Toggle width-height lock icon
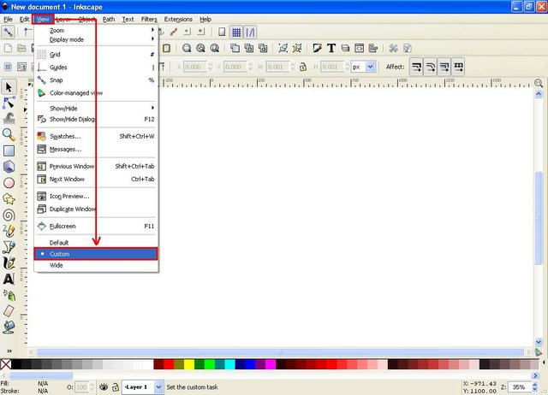This screenshot has height=395, width=548. 303,67
